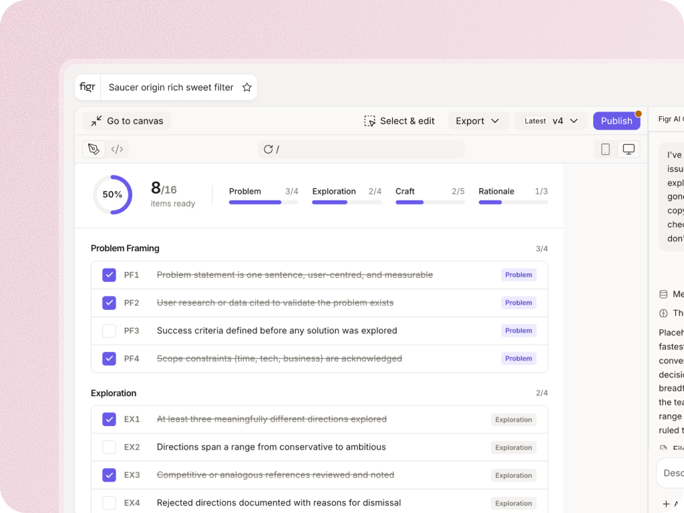Click the 50% circular progress ring
This screenshot has height=513, width=684.
pyautogui.click(x=112, y=194)
